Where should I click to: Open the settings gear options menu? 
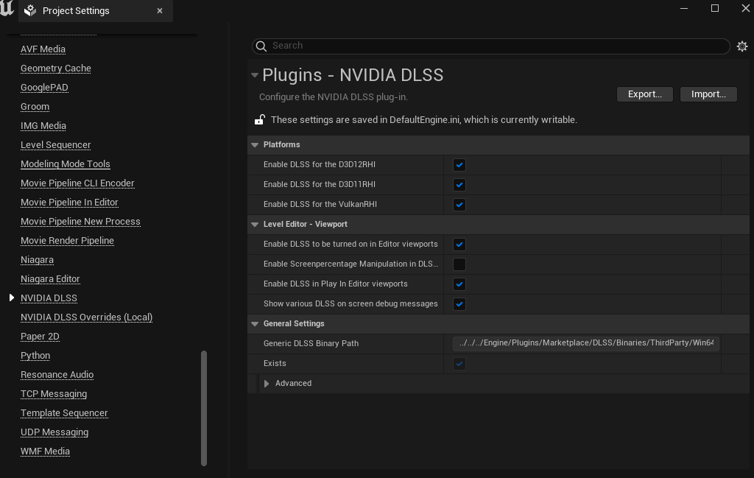[x=742, y=46]
